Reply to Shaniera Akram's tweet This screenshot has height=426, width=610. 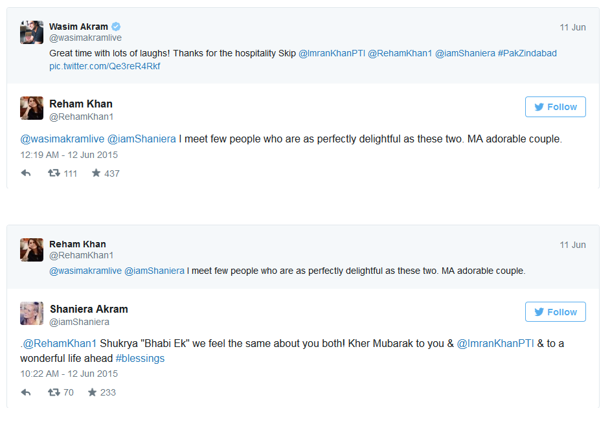(26, 392)
